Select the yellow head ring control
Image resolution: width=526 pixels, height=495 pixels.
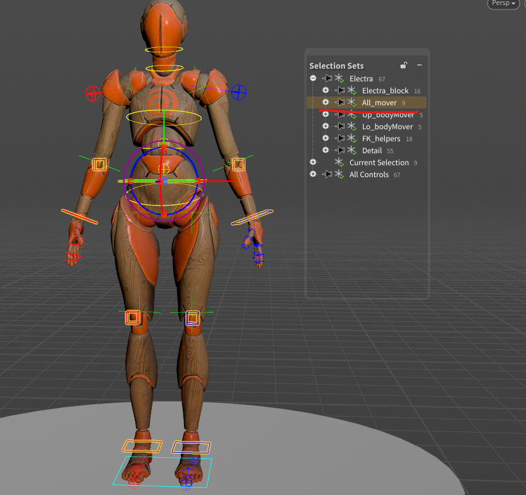coord(164,50)
